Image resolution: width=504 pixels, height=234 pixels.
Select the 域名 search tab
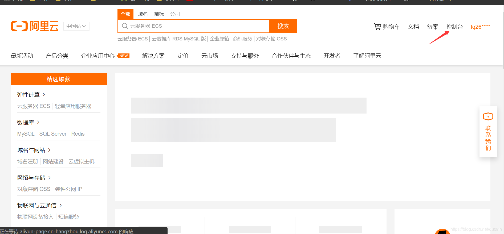(x=143, y=14)
